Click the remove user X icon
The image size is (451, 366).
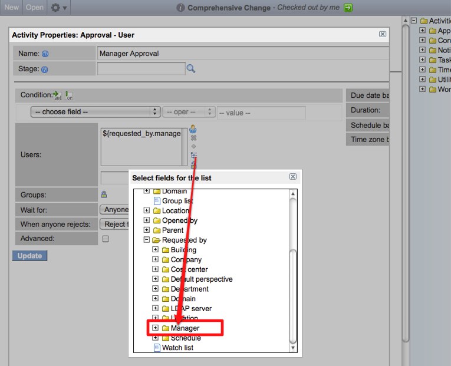[193, 137]
